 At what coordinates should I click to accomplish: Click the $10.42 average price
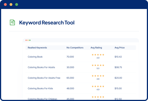tap(118, 57)
